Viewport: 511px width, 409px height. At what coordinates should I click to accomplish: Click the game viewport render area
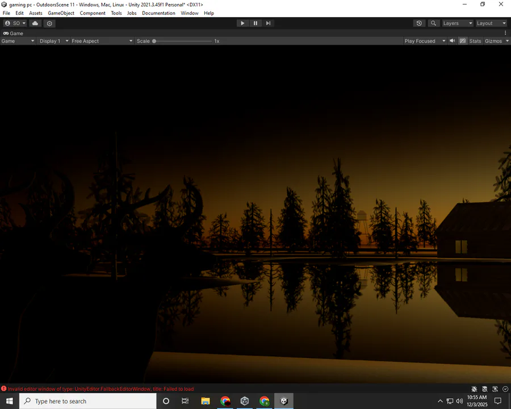click(x=256, y=214)
